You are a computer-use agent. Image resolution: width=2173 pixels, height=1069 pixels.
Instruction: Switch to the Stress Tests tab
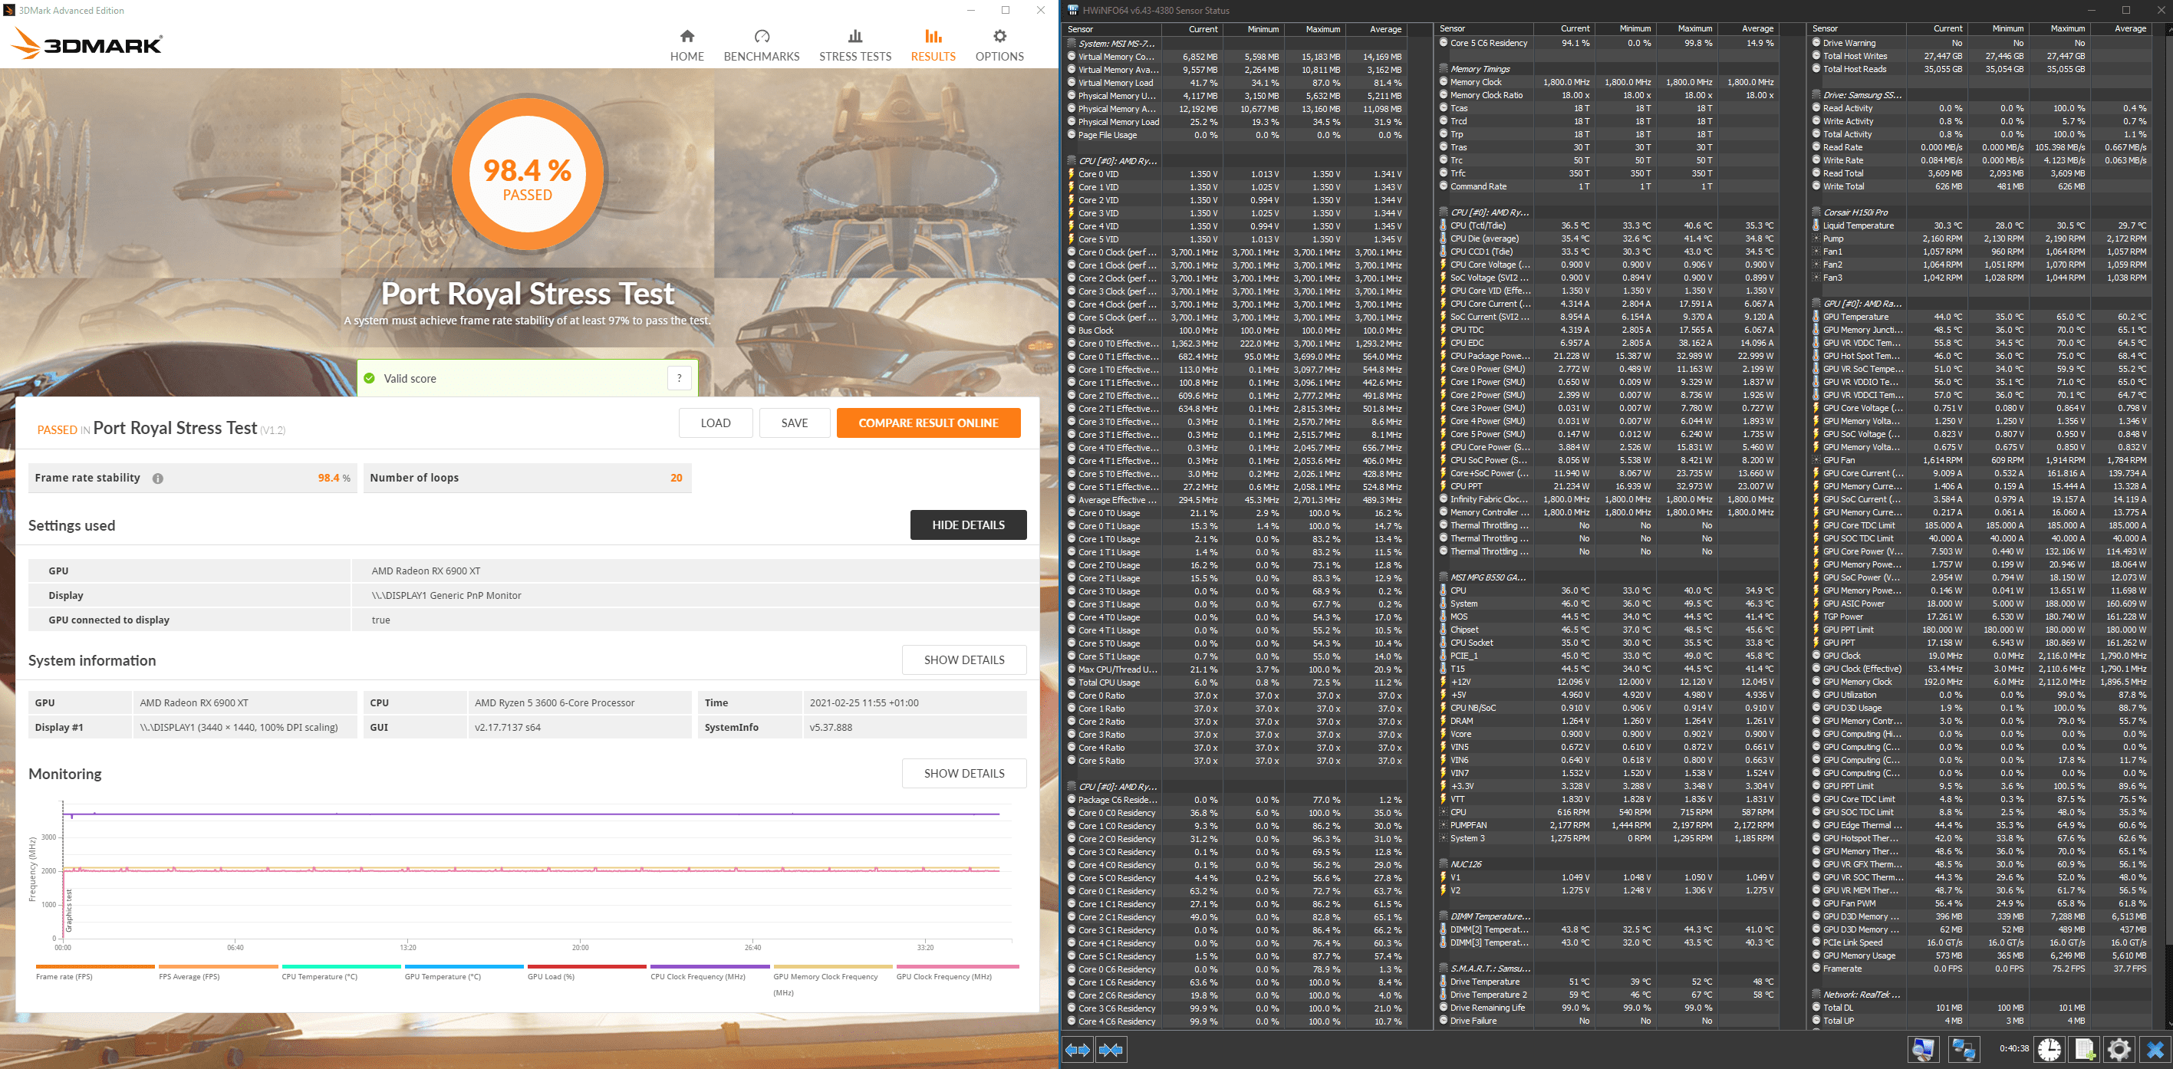[x=855, y=45]
